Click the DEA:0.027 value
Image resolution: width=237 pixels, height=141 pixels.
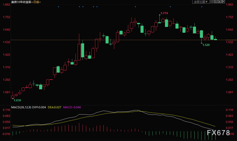55,107
